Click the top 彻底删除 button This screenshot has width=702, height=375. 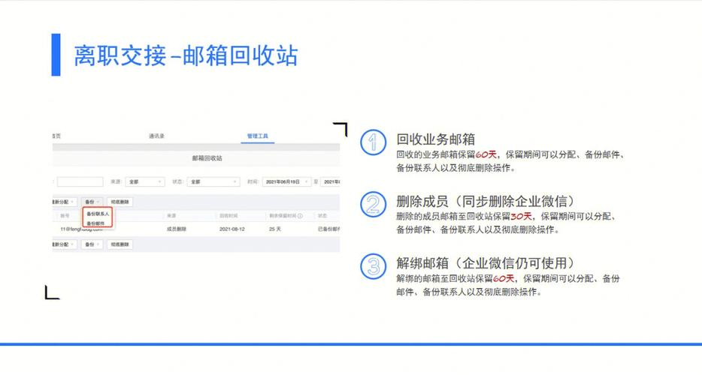(x=120, y=202)
